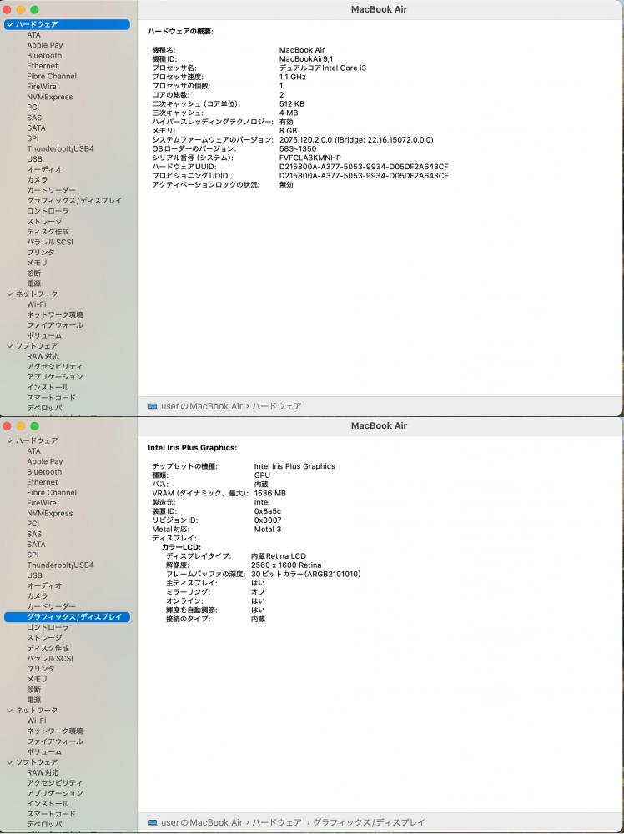Collapse ソフトウェア chevron in hardware overview window
The image size is (624, 834).
[9, 346]
